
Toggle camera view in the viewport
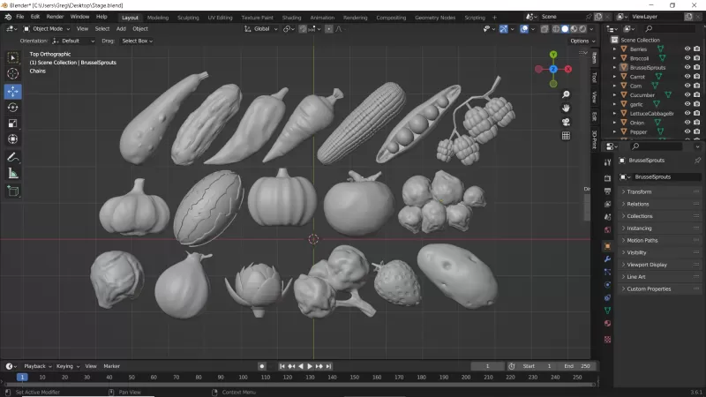(566, 122)
